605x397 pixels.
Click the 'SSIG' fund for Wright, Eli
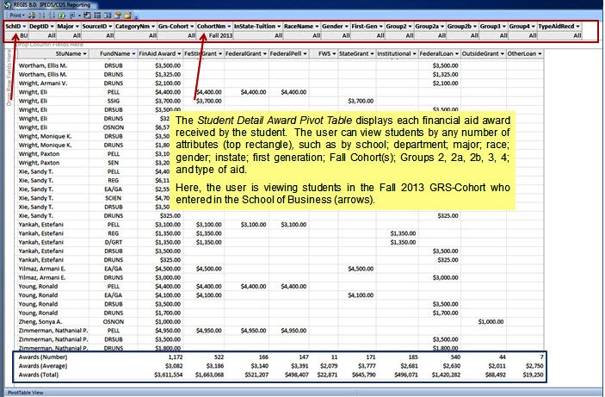114,101
